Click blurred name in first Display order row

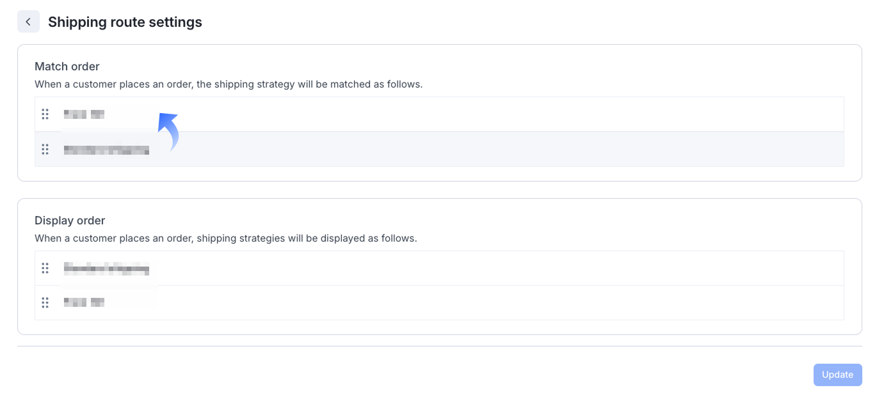[x=106, y=269]
